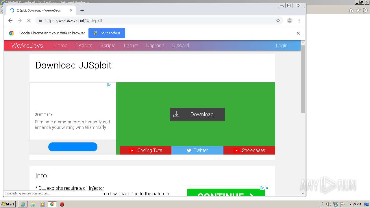Open the network tray icon
Viewport: 370px width, 208px height.
336,204
